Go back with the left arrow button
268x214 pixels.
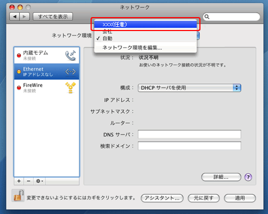click(14, 17)
